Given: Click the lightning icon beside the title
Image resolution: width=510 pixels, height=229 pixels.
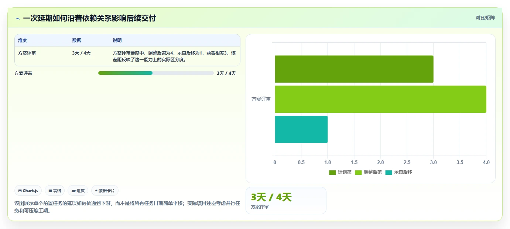Looking at the screenshot, I should tap(18, 18).
